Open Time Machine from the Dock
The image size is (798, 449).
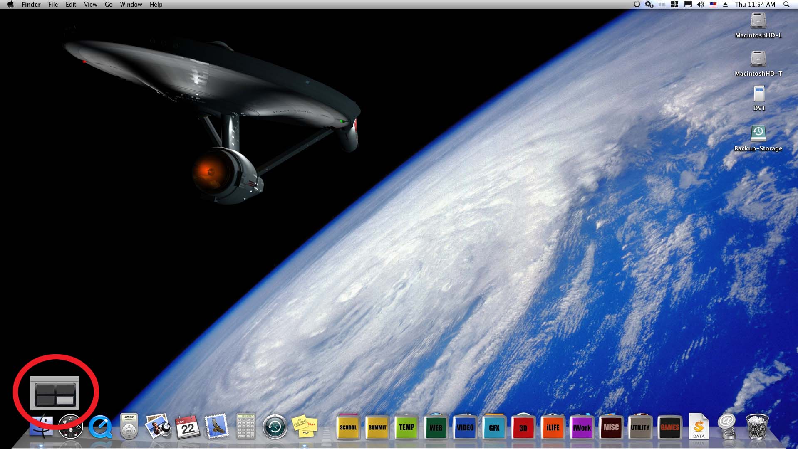pyautogui.click(x=275, y=427)
